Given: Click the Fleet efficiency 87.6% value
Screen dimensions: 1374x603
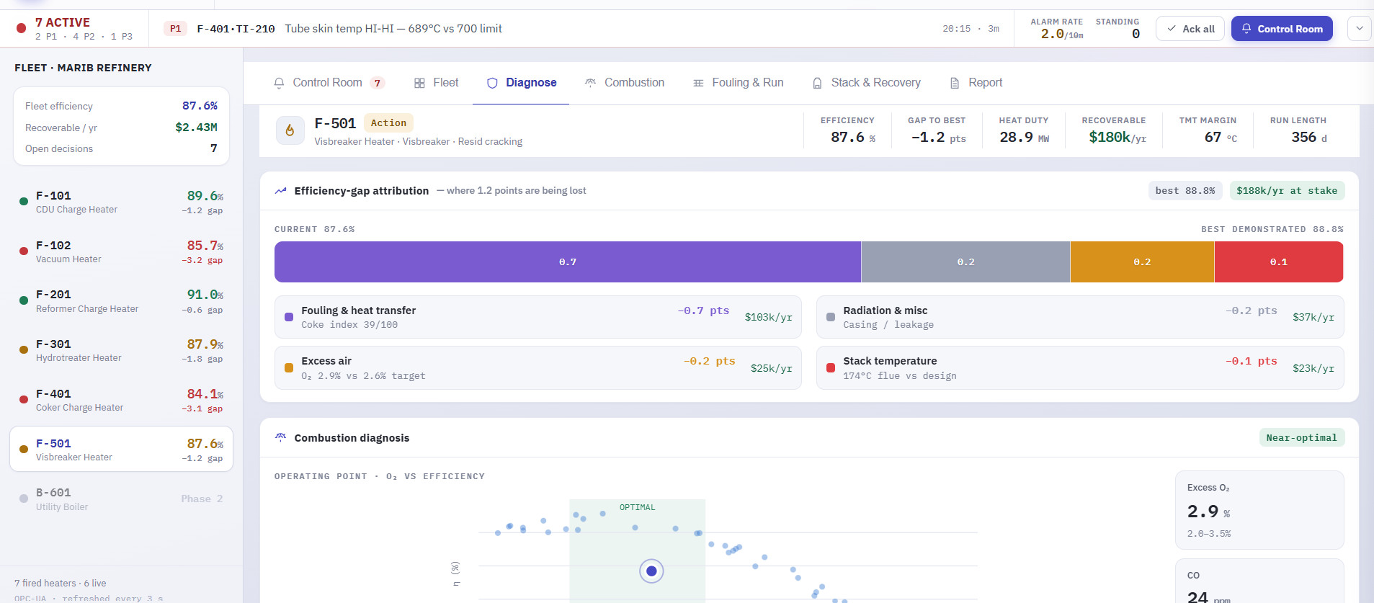Looking at the screenshot, I should (200, 106).
